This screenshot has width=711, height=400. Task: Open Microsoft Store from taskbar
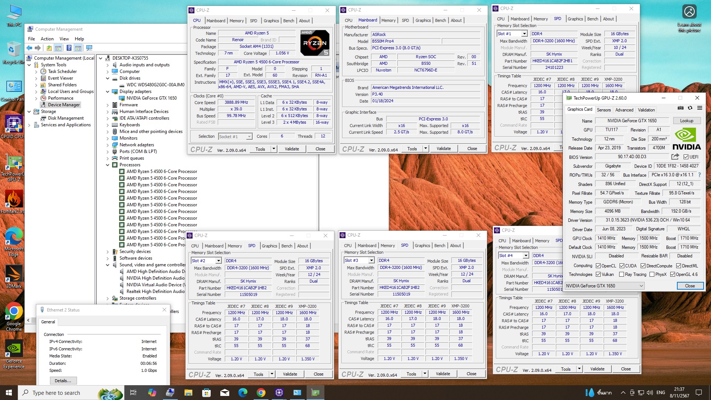click(206, 393)
